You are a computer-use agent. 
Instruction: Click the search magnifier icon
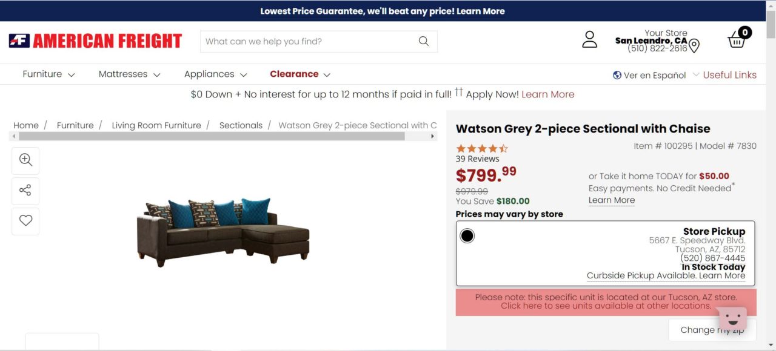click(x=423, y=41)
